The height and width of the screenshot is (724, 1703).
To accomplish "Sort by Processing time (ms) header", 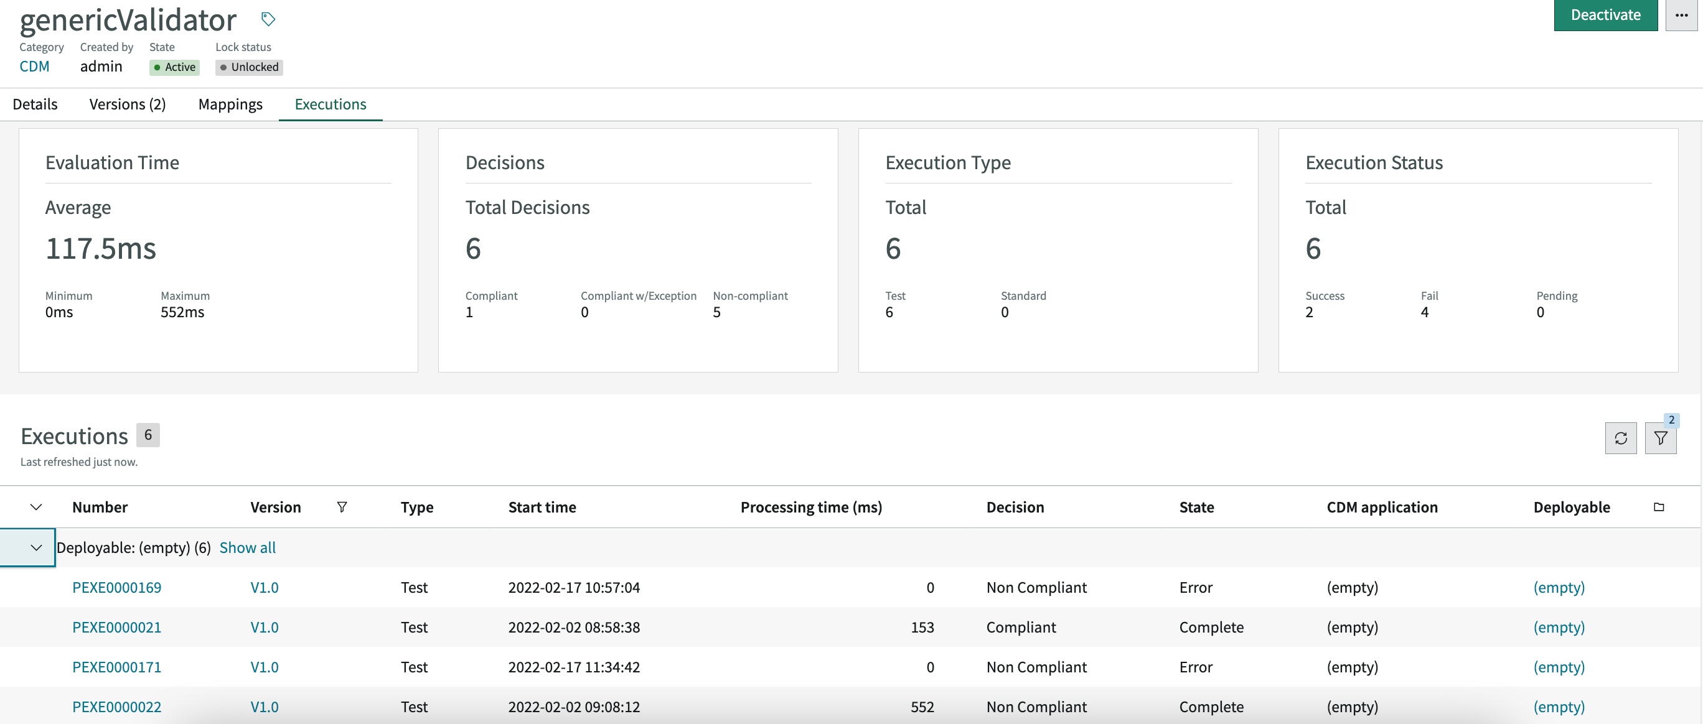I will pyautogui.click(x=811, y=507).
